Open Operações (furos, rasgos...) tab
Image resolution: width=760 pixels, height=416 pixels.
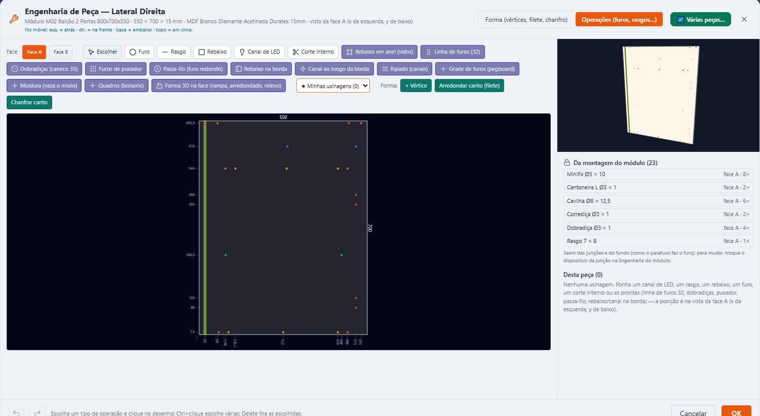[619, 20]
